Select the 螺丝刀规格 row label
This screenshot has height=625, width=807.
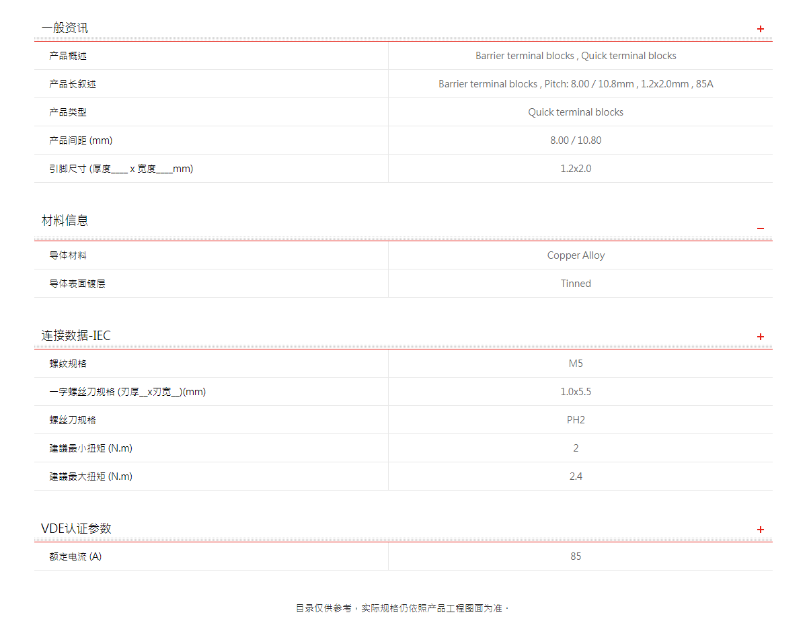tap(73, 420)
